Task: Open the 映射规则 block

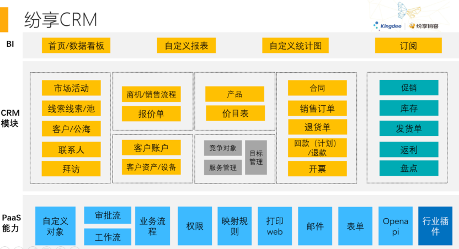Action: click(x=234, y=226)
